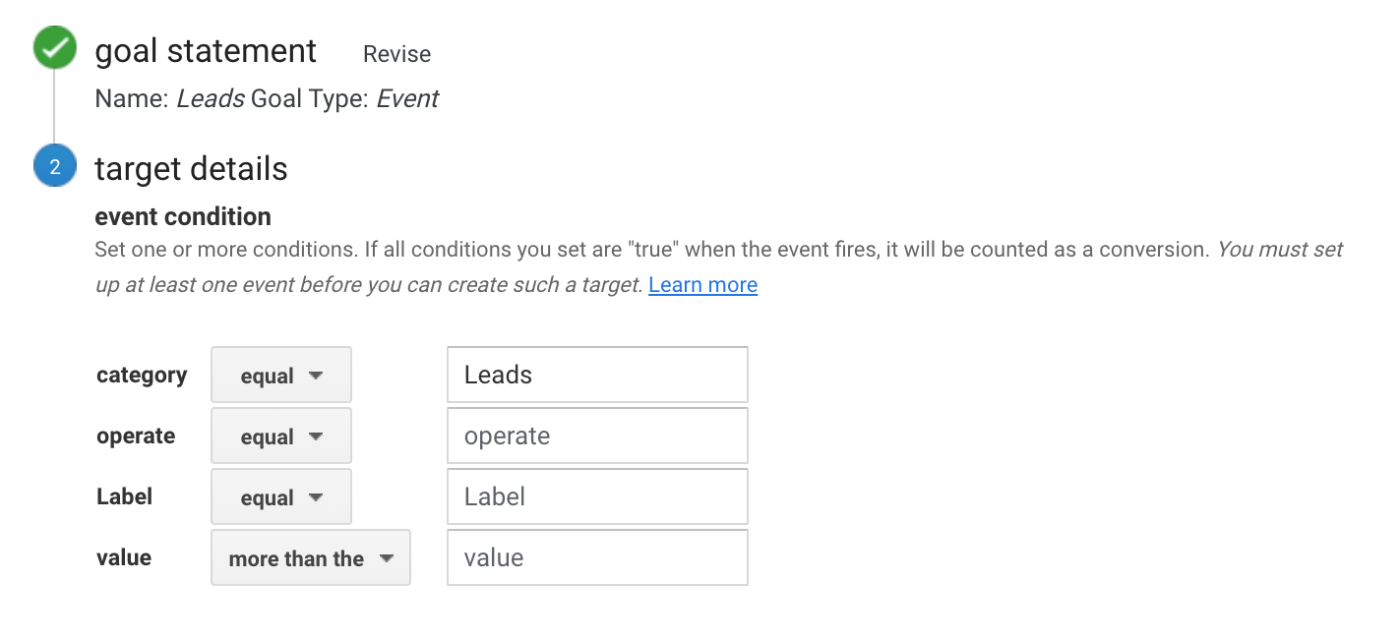
Task: Click the blue step 2 circle
Action: (54, 166)
